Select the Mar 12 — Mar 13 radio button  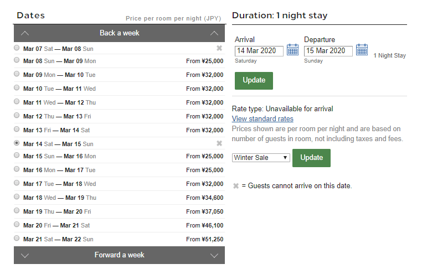(17, 116)
